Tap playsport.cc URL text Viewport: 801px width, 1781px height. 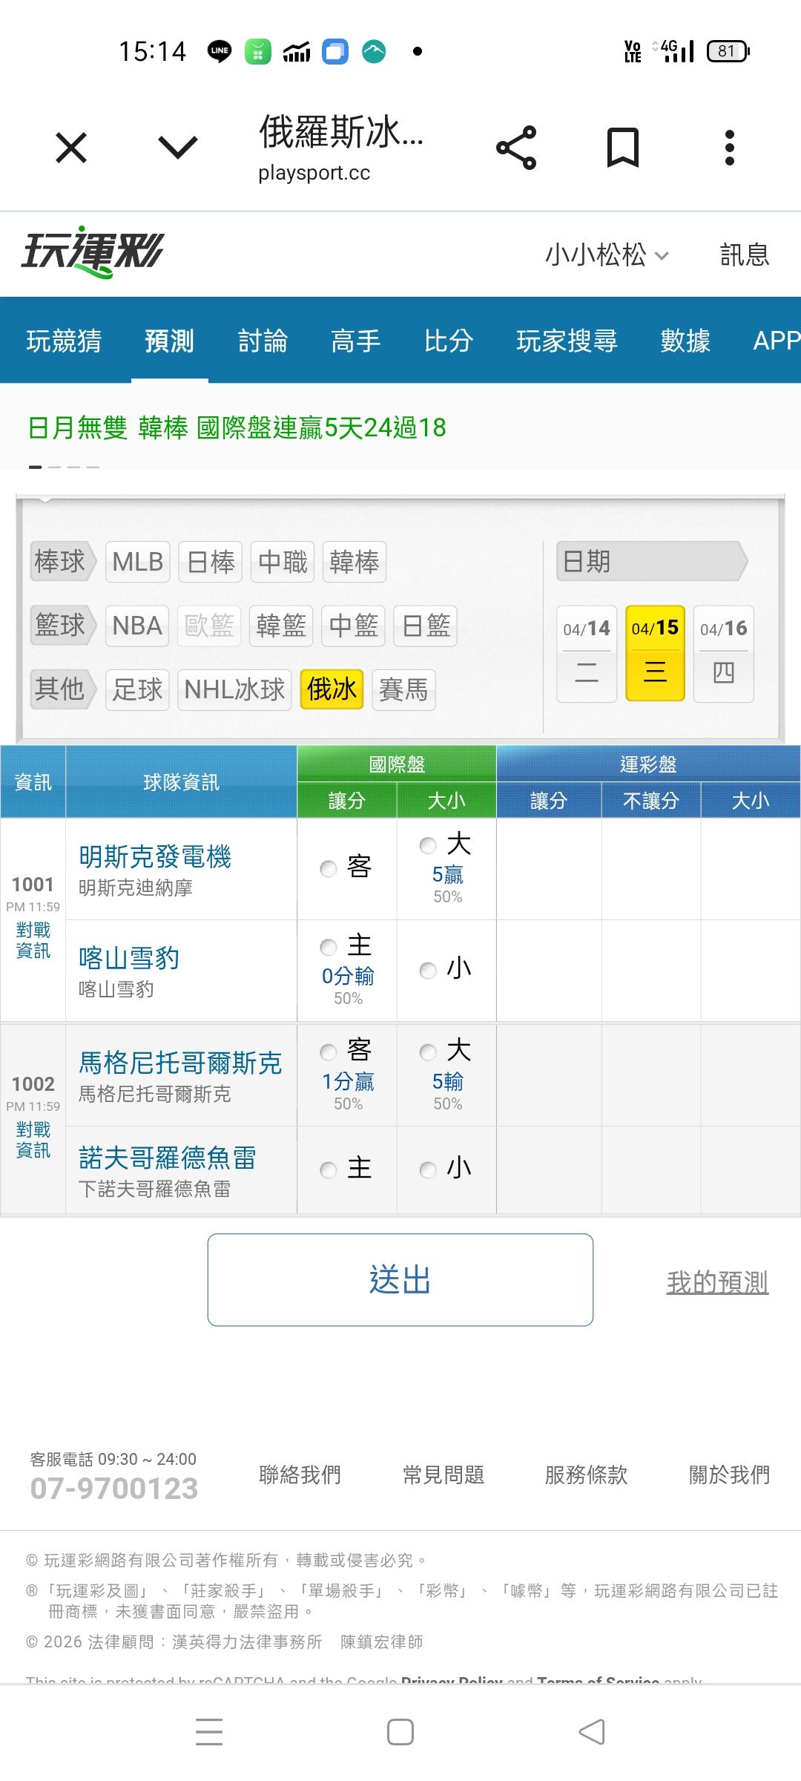[314, 173]
